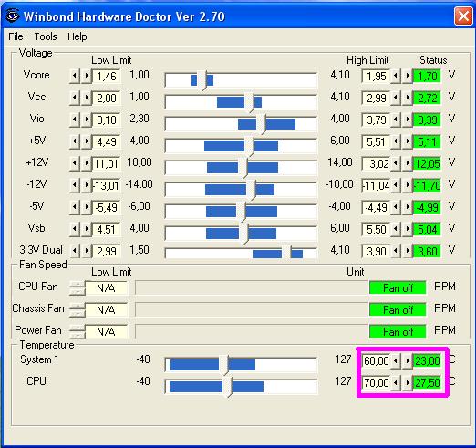
Task: Click the System 1 status value 23,00
Action: (x=427, y=361)
